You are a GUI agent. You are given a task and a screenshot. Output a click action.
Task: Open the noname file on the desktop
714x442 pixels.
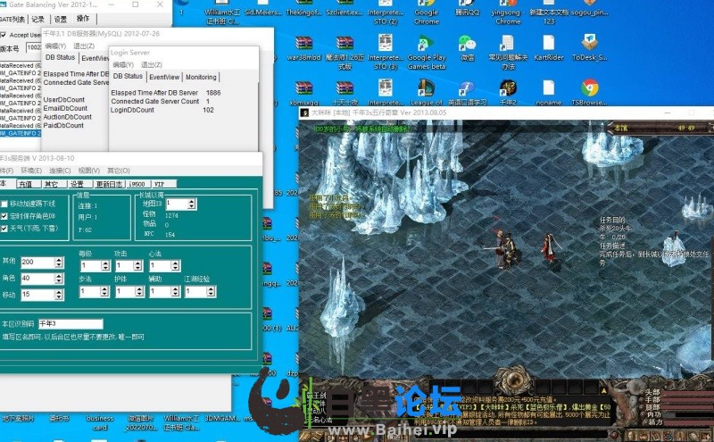click(x=549, y=93)
